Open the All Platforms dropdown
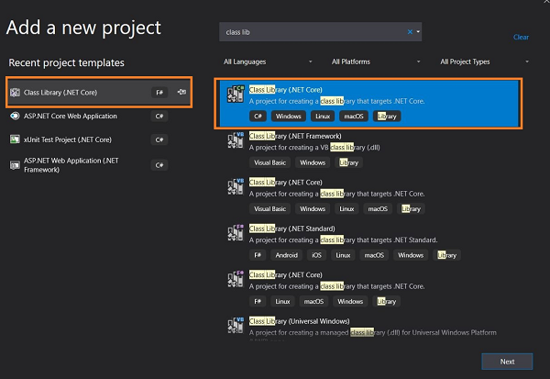This screenshot has height=379, width=550. click(376, 61)
